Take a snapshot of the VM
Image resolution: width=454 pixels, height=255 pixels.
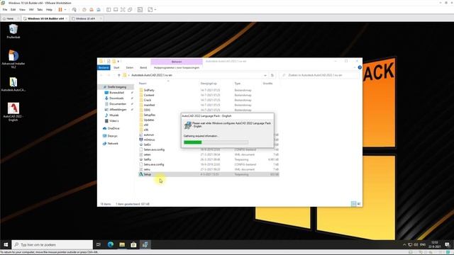coord(84,9)
